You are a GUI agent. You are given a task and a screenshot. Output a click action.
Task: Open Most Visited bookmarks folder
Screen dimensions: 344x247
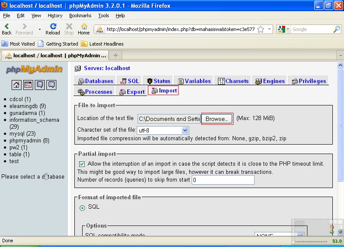pyautogui.click(x=18, y=44)
